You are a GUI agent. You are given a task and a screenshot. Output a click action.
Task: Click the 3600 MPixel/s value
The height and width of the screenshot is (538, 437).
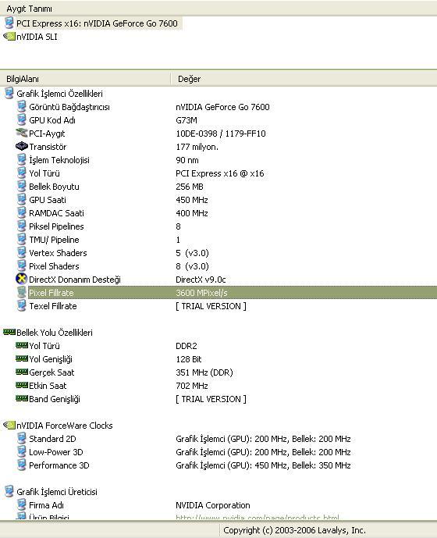pos(201,293)
